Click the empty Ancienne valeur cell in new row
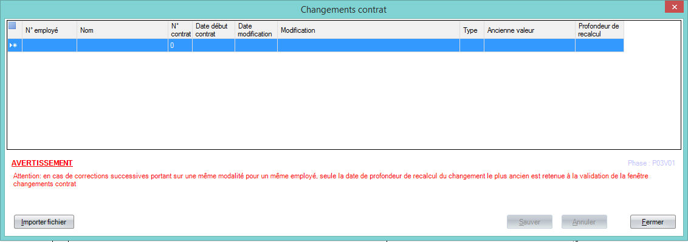The height and width of the screenshot is (242, 688). tap(529, 45)
